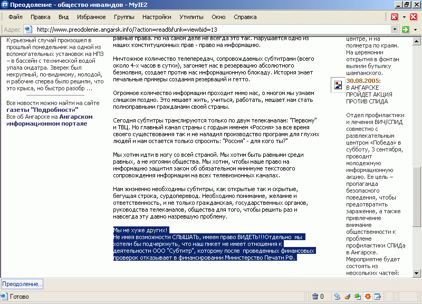422x304 pixels.
Task: Click the paragraph starting "Ничтожное количество телепередач"
Action: (214, 69)
